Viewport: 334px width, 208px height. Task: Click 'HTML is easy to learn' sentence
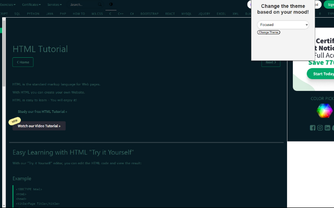[45, 100]
